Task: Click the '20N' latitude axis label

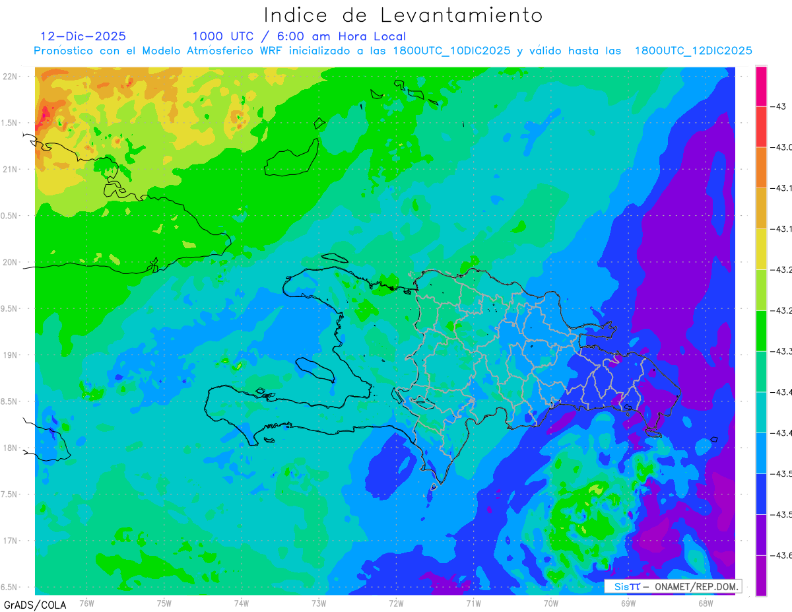Action: [x=10, y=262]
